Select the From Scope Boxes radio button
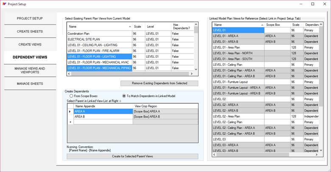 pos(70,96)
